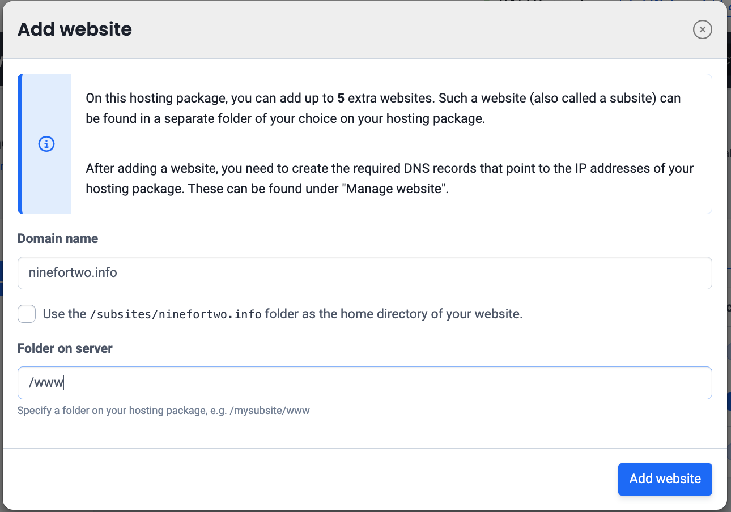Click the bold number 5 in notice

pyautogui.click(x=341, y=98)
